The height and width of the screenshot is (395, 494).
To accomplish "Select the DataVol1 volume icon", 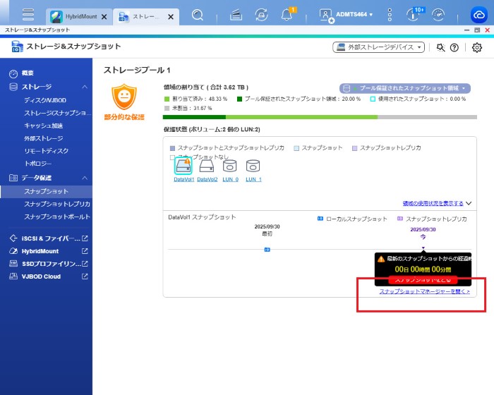I will (183, 167).
